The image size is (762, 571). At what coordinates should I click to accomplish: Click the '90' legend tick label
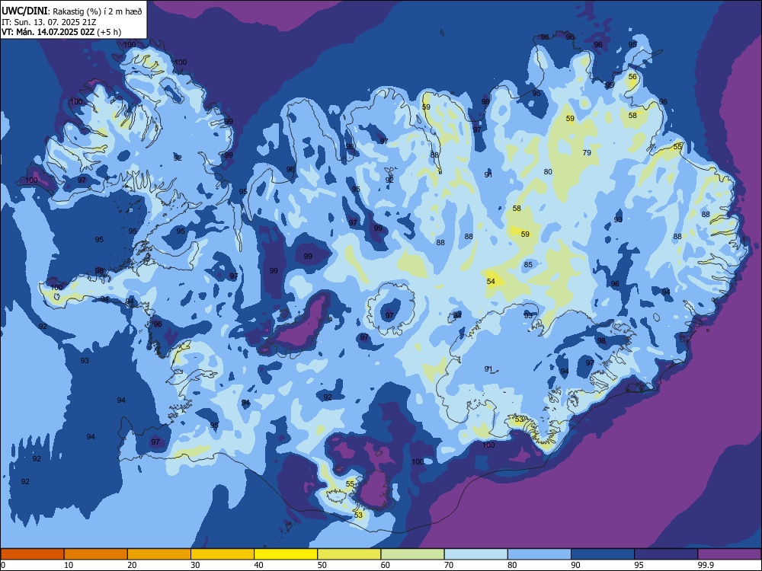click(575, 565)
